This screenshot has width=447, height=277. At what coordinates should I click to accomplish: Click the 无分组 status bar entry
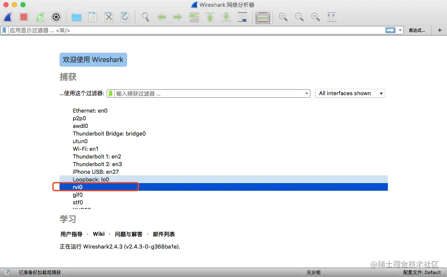coord(313,272)
